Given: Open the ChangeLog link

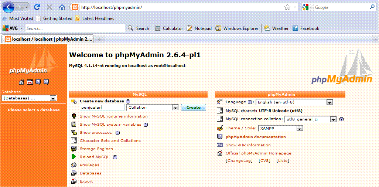Looking at the screenshot, I should (239, 161).
